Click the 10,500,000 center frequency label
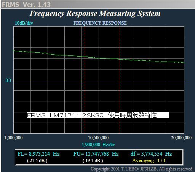 98,138
